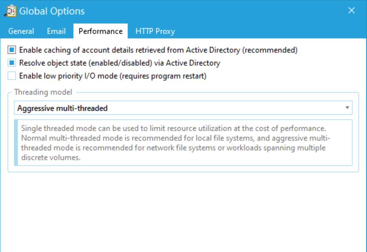Select the Performance tab

coord(101,31)
